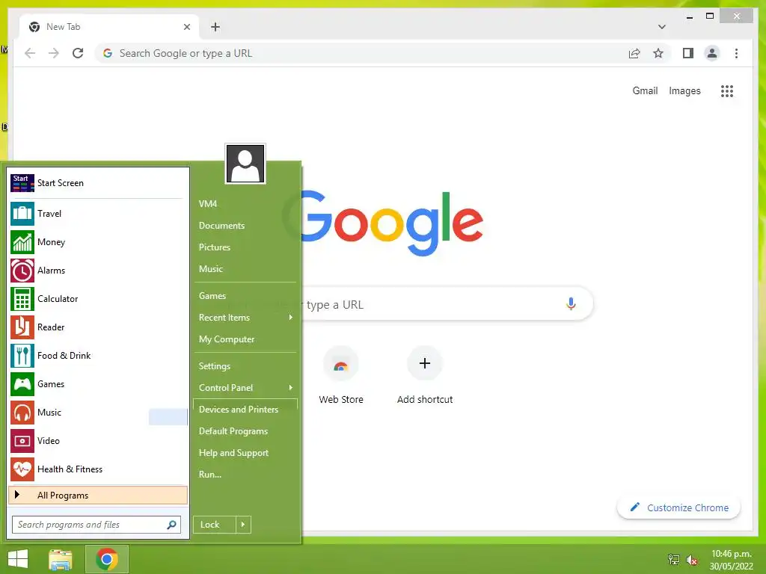Open the Google Images link
Viewport: 766px width, 574px height.
pos(684,90)
